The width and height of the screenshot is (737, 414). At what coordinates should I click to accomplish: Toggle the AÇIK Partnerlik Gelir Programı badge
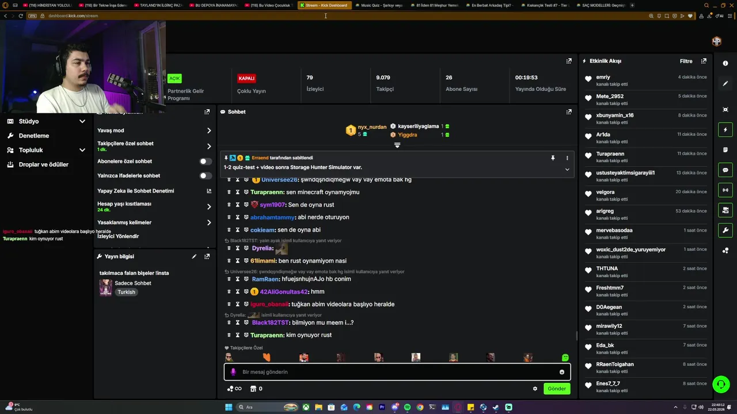coord(174,78)
